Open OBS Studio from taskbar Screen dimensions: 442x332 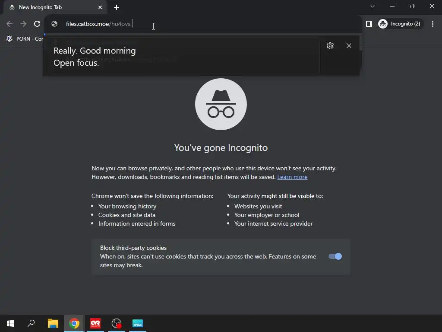click(x=117, y=323)
